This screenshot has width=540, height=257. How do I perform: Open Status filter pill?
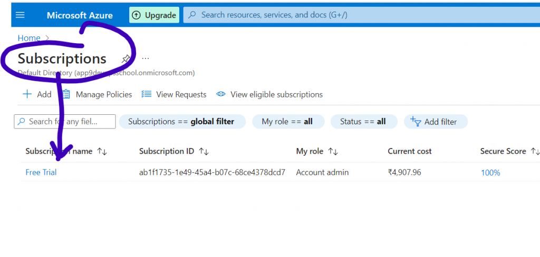363,122
